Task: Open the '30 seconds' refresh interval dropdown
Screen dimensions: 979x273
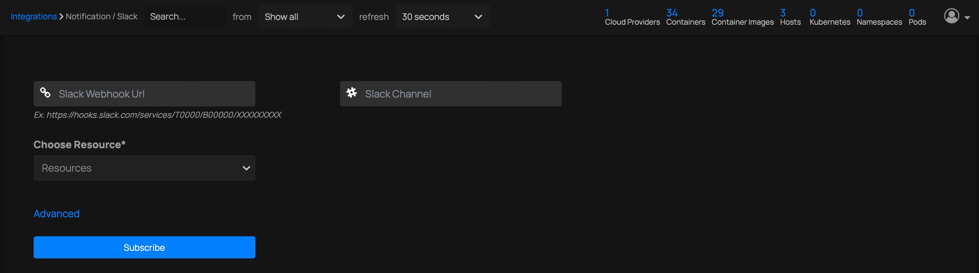Action: pyautogui.click(x=442, y=17)
